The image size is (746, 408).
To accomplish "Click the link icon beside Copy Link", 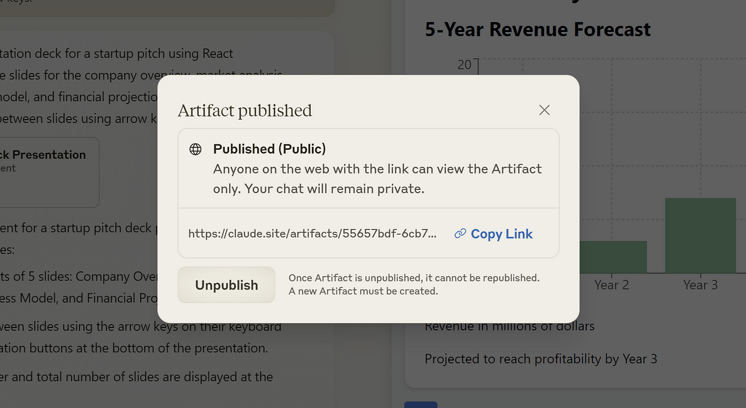I will pos(460,233).
